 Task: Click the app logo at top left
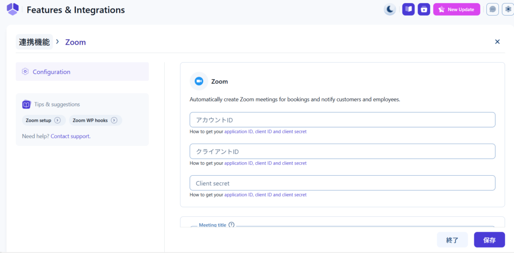pos(13,10)
